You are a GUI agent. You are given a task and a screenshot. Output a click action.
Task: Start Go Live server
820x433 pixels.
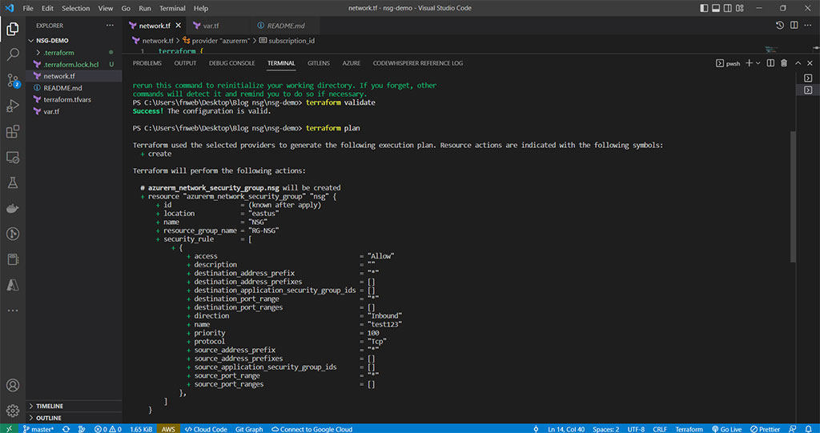coord(727,429)
